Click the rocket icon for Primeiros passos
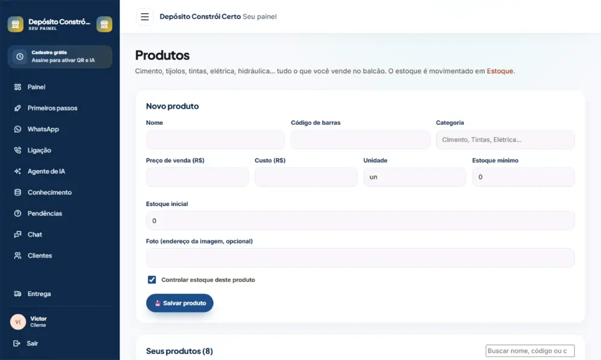Image resolution: width=601 pixels, height=360 pixels. [x=17, y=108]
